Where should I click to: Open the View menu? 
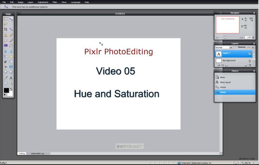[x=64, y=2]
